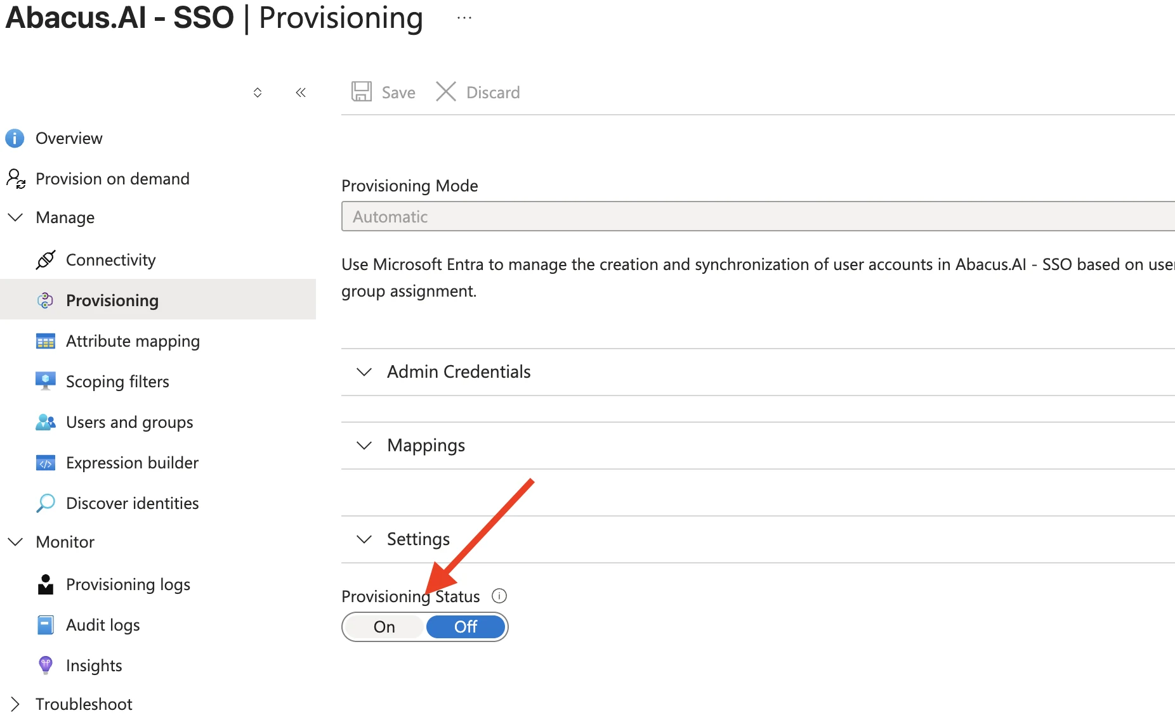Click the Mappings heading text
This screenshot has height=727, width=1175.
coord(426,446)
